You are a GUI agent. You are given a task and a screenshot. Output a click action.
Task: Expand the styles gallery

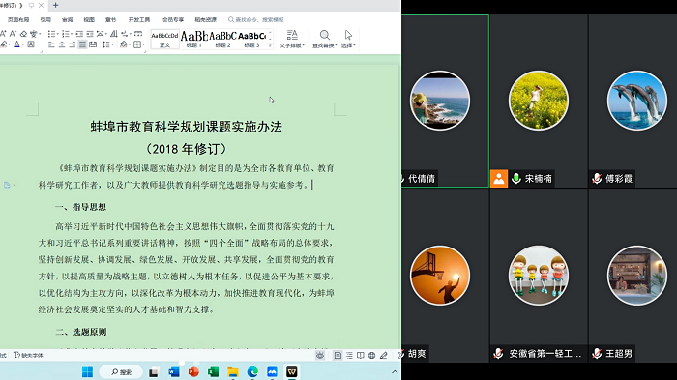270,45
